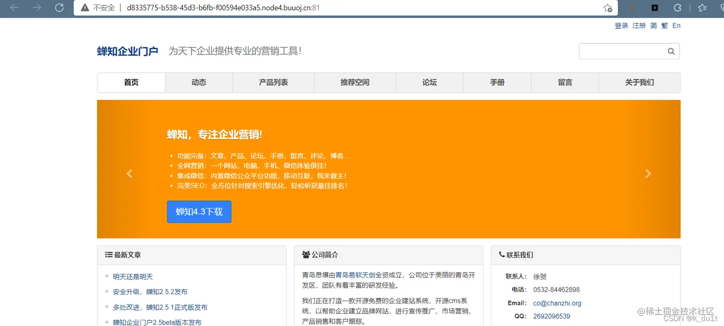Click the 全网营销 bullet line in banner

point(252,166)
